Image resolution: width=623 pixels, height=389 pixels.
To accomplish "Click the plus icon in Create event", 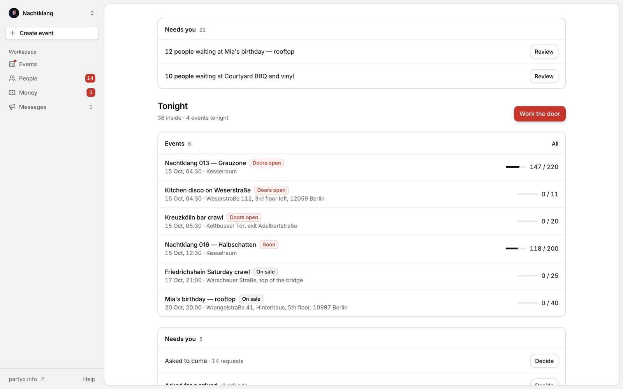I will pyautogui.click(x=12, y=33).
